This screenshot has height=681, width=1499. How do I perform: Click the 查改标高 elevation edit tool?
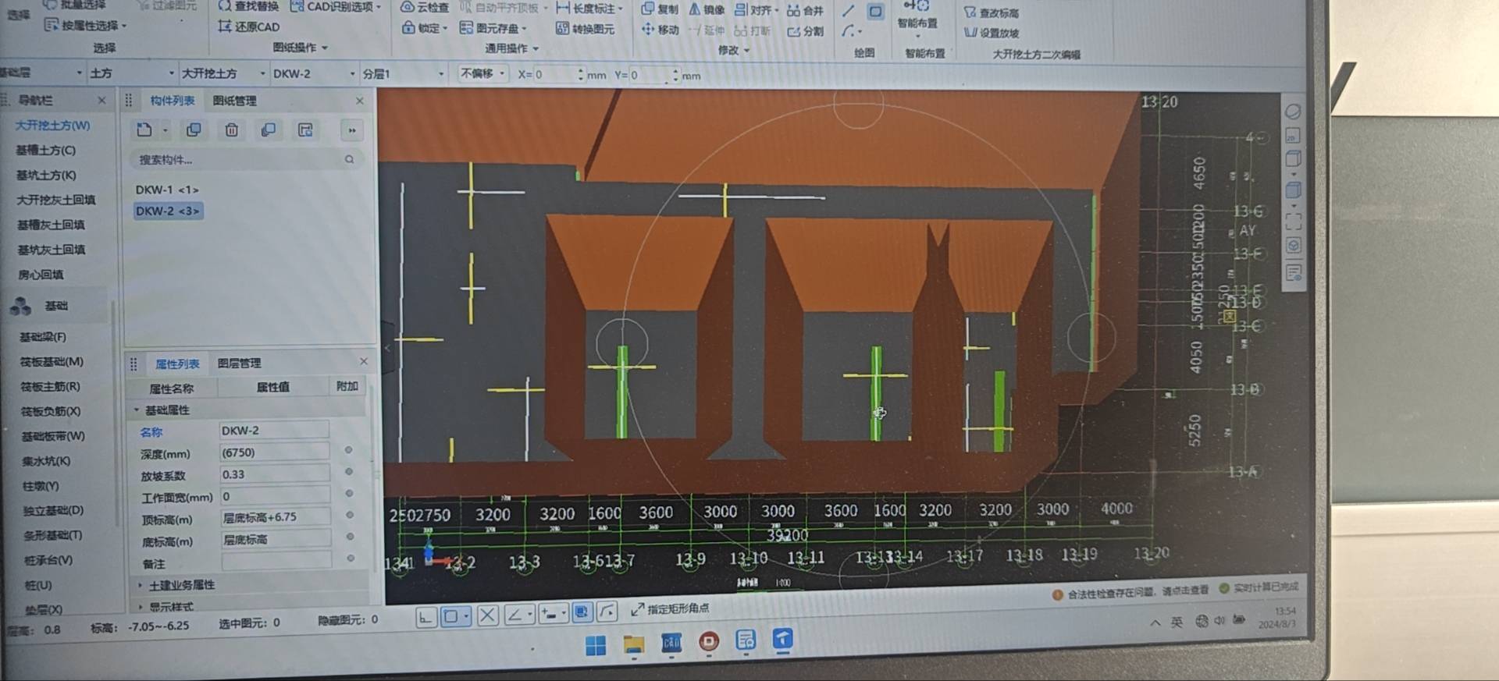pyautogui.click(x=992, y=13)
